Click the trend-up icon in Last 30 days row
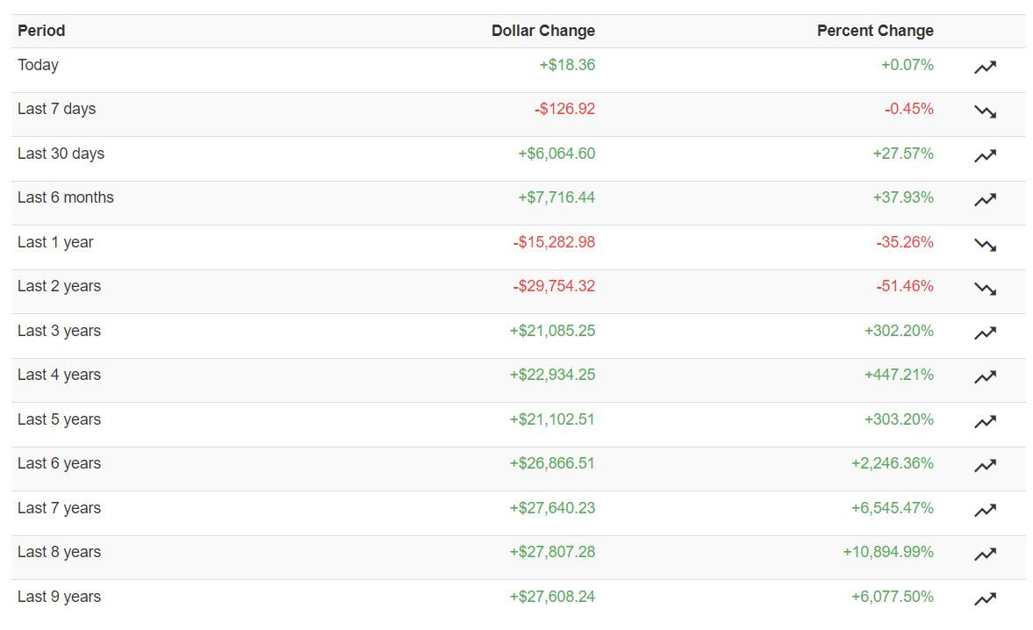Image resolution: width=1033 pixels, height=630 pixels. (985, 156)
